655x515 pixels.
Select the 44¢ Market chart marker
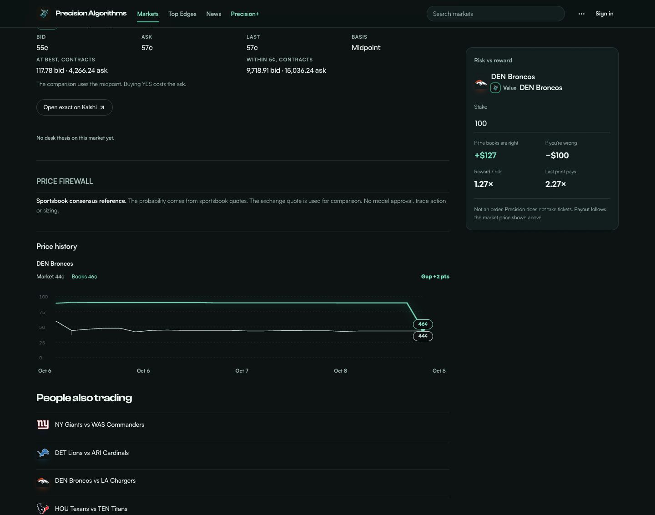tap(423, 336)
